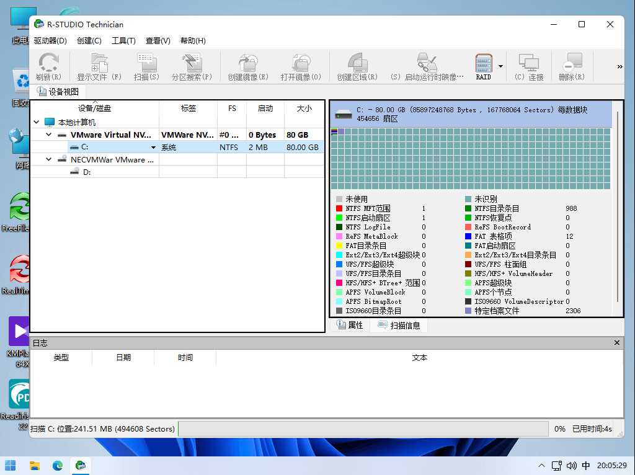Click the taskbar clock 20:05:29
635x475 pixels.
point(612,466)
